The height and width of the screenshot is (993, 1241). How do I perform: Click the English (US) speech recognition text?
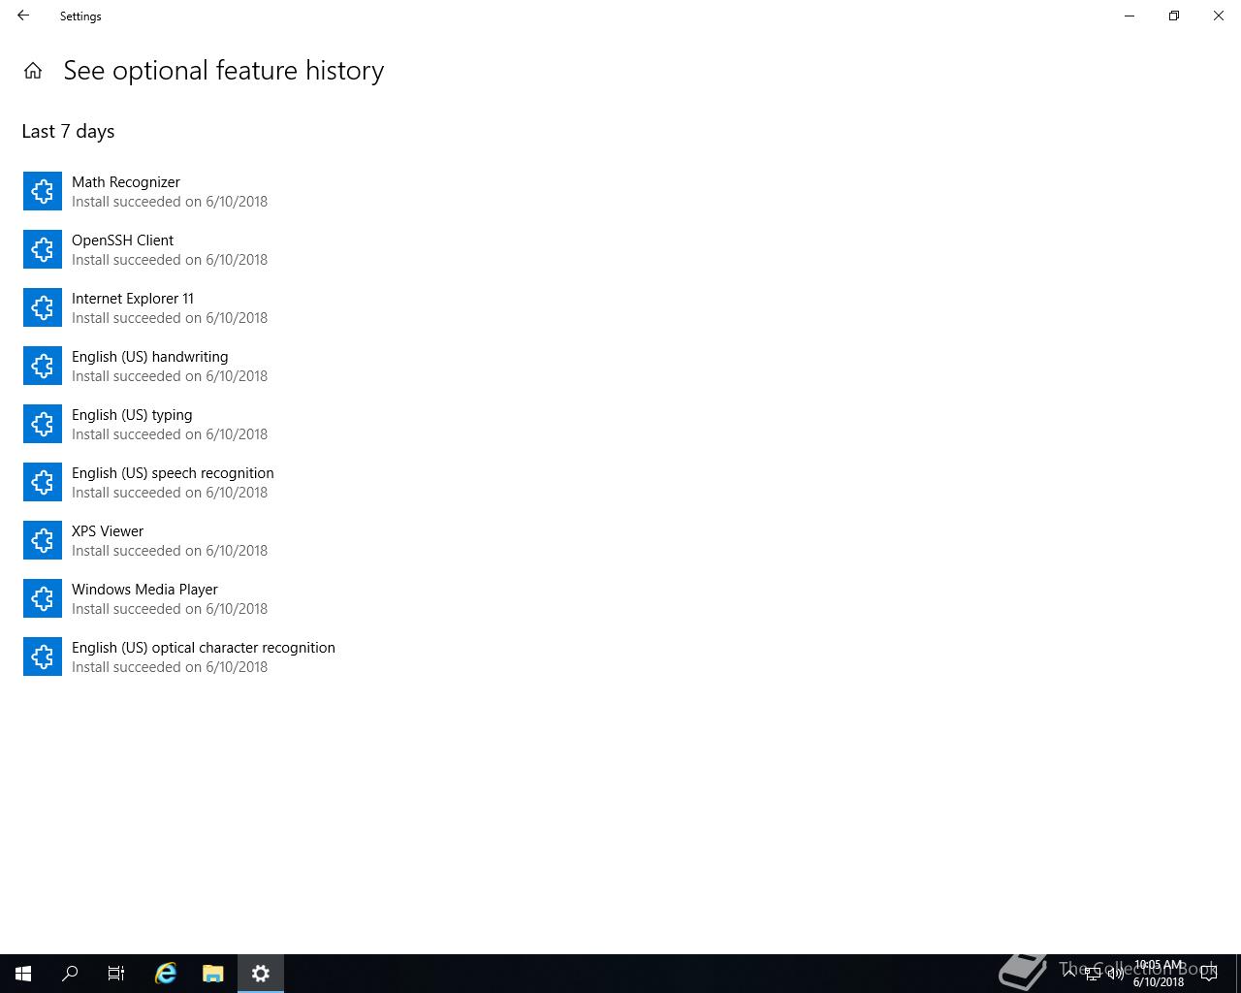pyautogui.click(x=173, y=473)
